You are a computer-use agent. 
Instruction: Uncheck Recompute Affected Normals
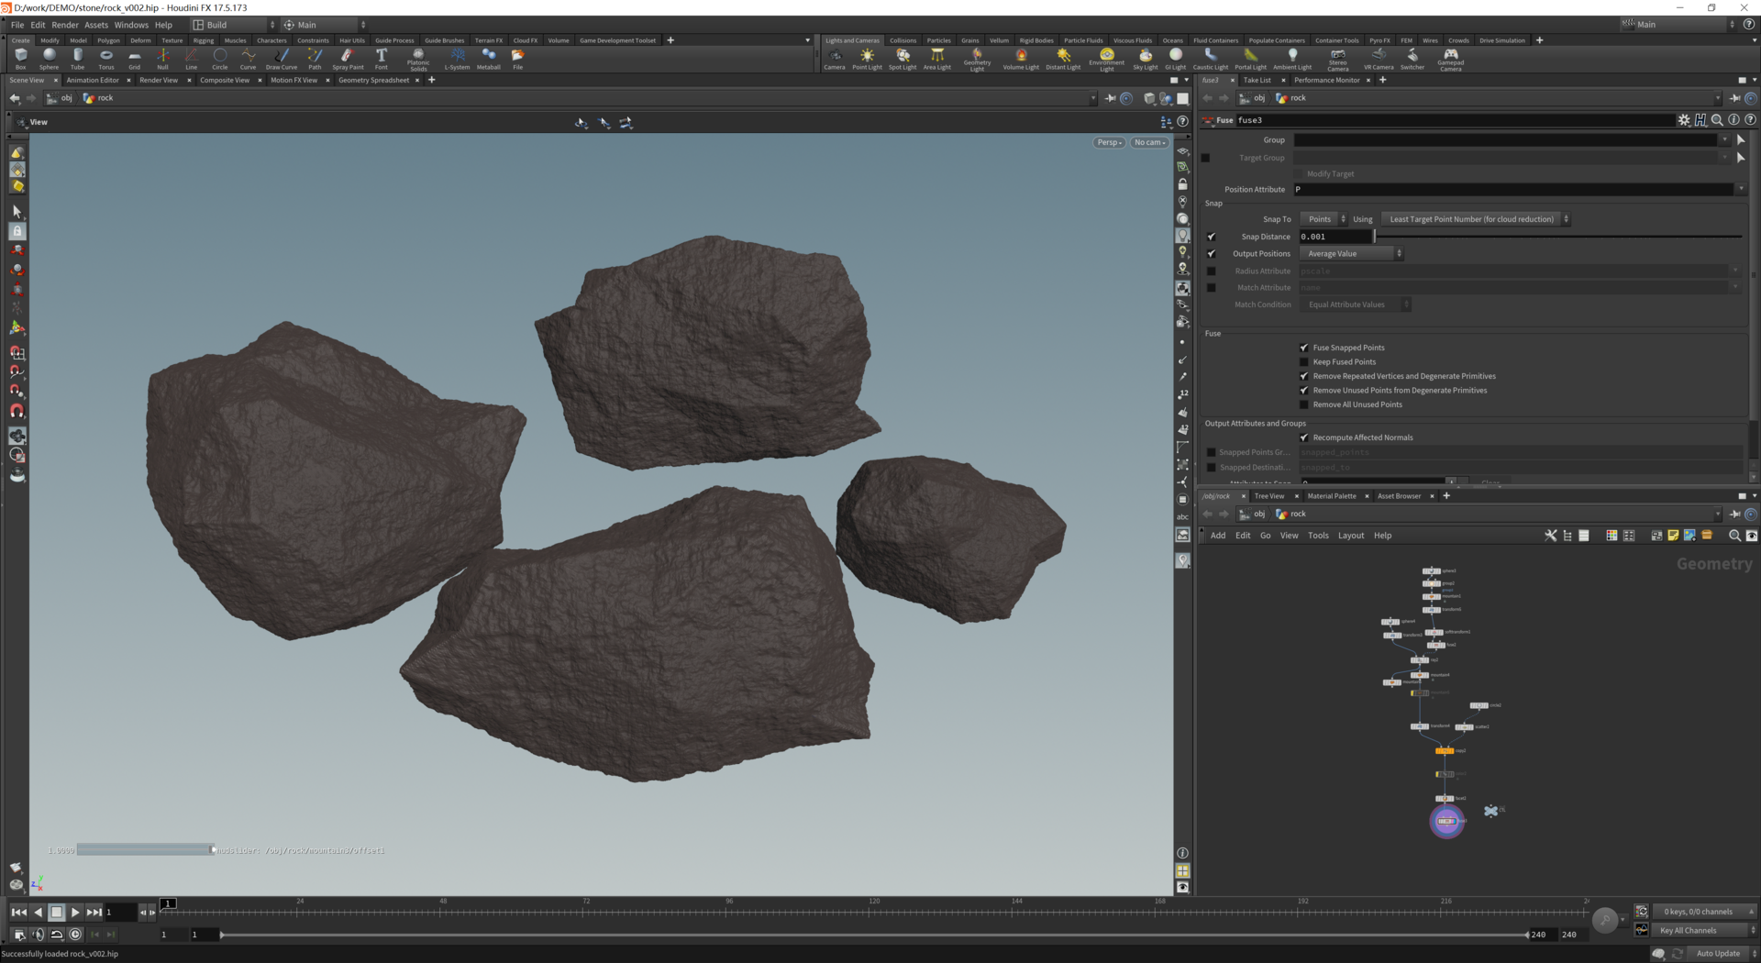pyautogui.click(x=1304, y=437)
